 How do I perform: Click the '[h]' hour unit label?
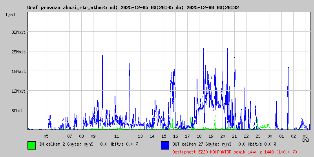pyautogui.click(x=305, y=140)
